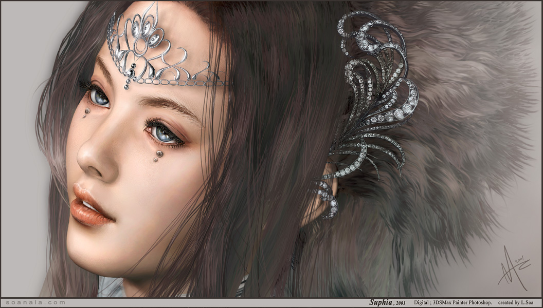543x308 pixels.
Task: Click the 'Suphia, 2001' title caption
Action: pos(387,303)
